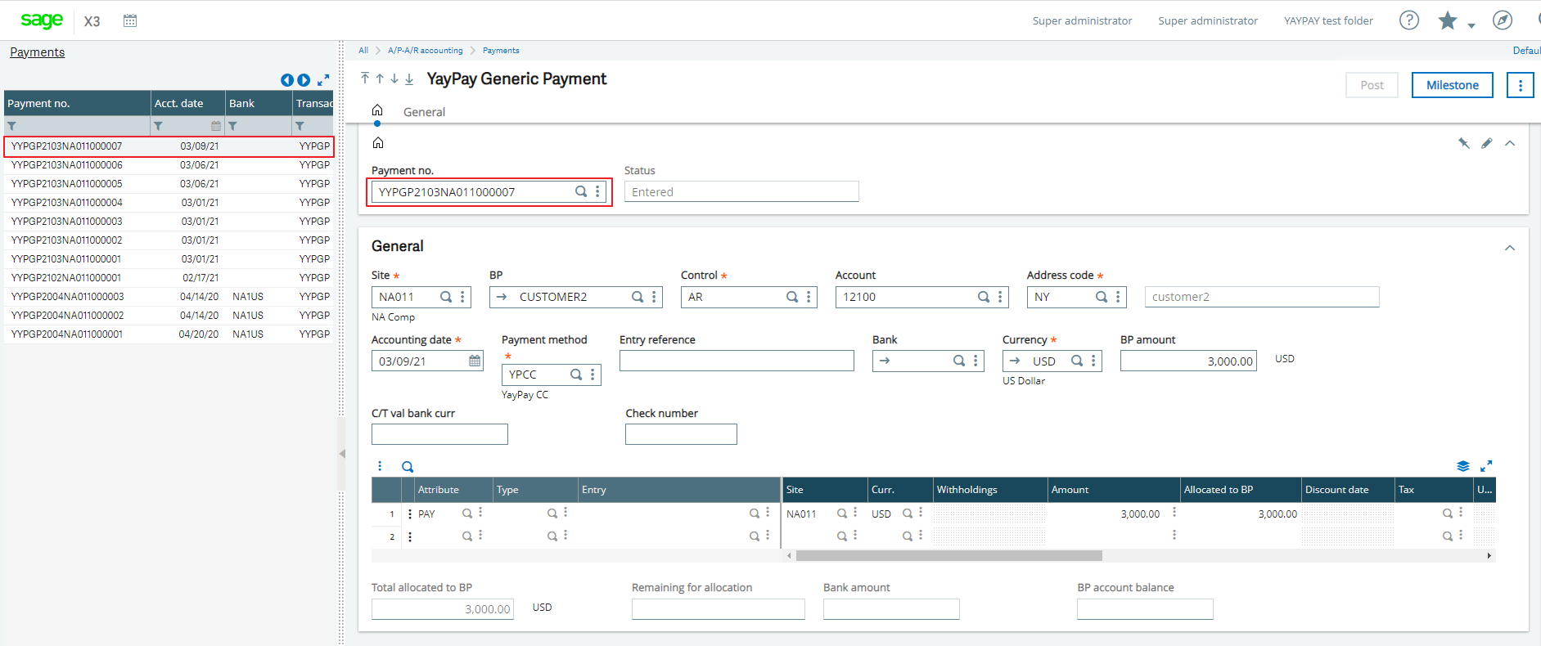Open more actions menu next to Milestone
Screen dimensions: 1541x646
(x=1521, y=85)
